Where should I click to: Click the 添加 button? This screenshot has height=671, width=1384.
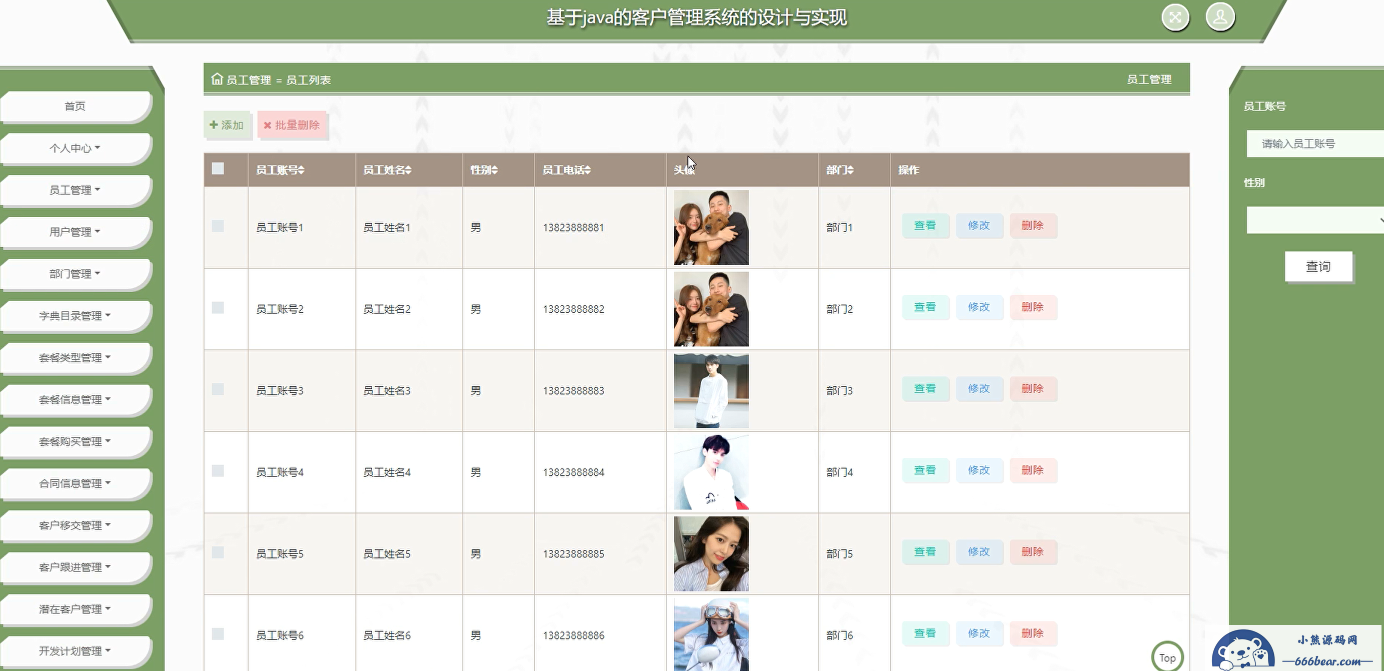227,125
